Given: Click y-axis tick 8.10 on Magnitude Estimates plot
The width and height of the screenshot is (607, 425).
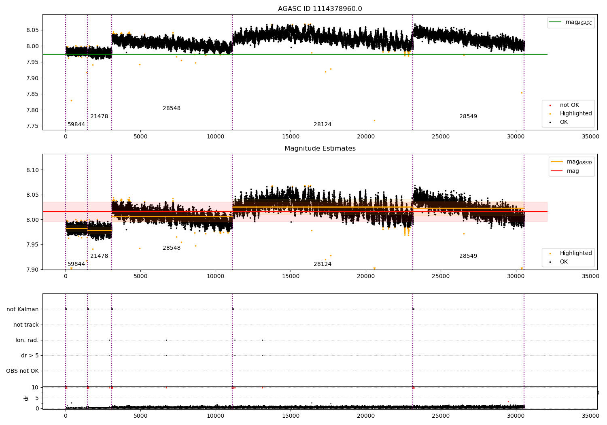Looking at the screenshot, I should (x=32, y=170).
